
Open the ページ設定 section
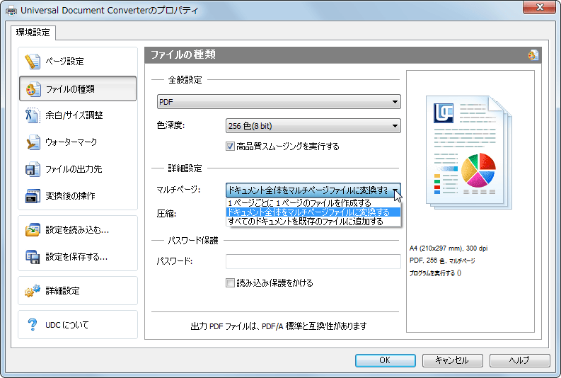pos(78,61)
